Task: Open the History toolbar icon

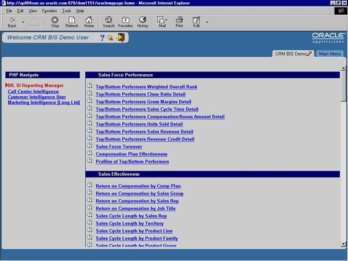Action: coord(143,22)
